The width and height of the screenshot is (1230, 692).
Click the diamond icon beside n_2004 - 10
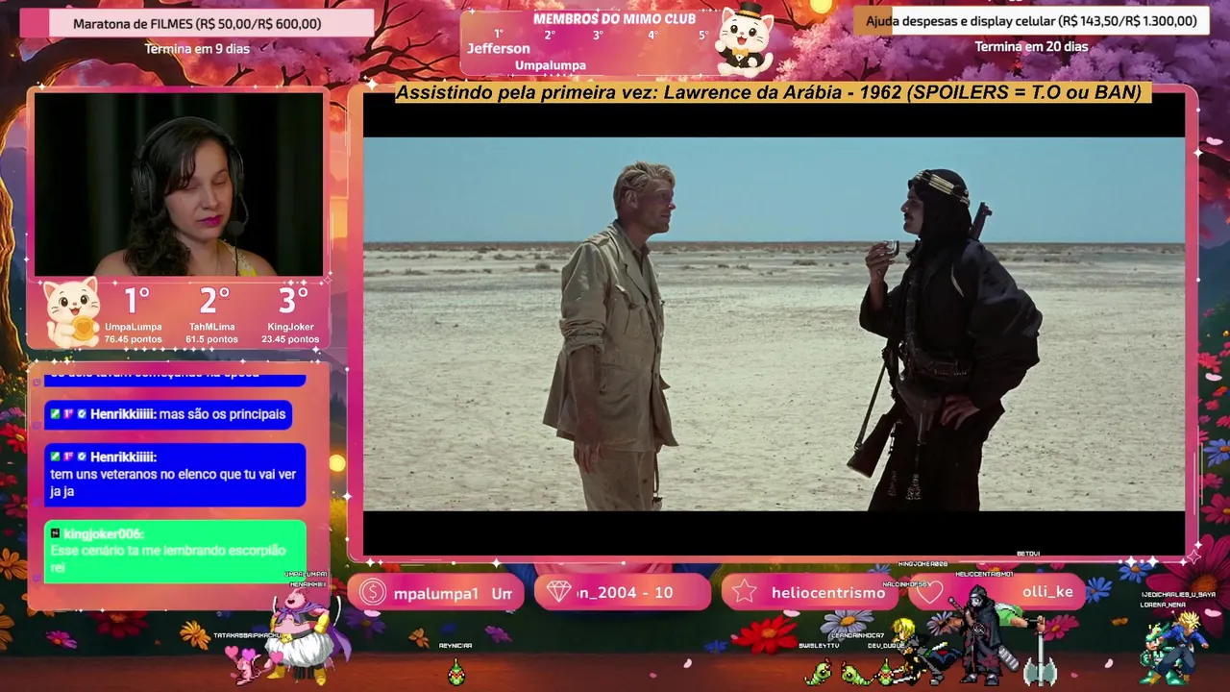pyautogui.click(x=558, y=592)
